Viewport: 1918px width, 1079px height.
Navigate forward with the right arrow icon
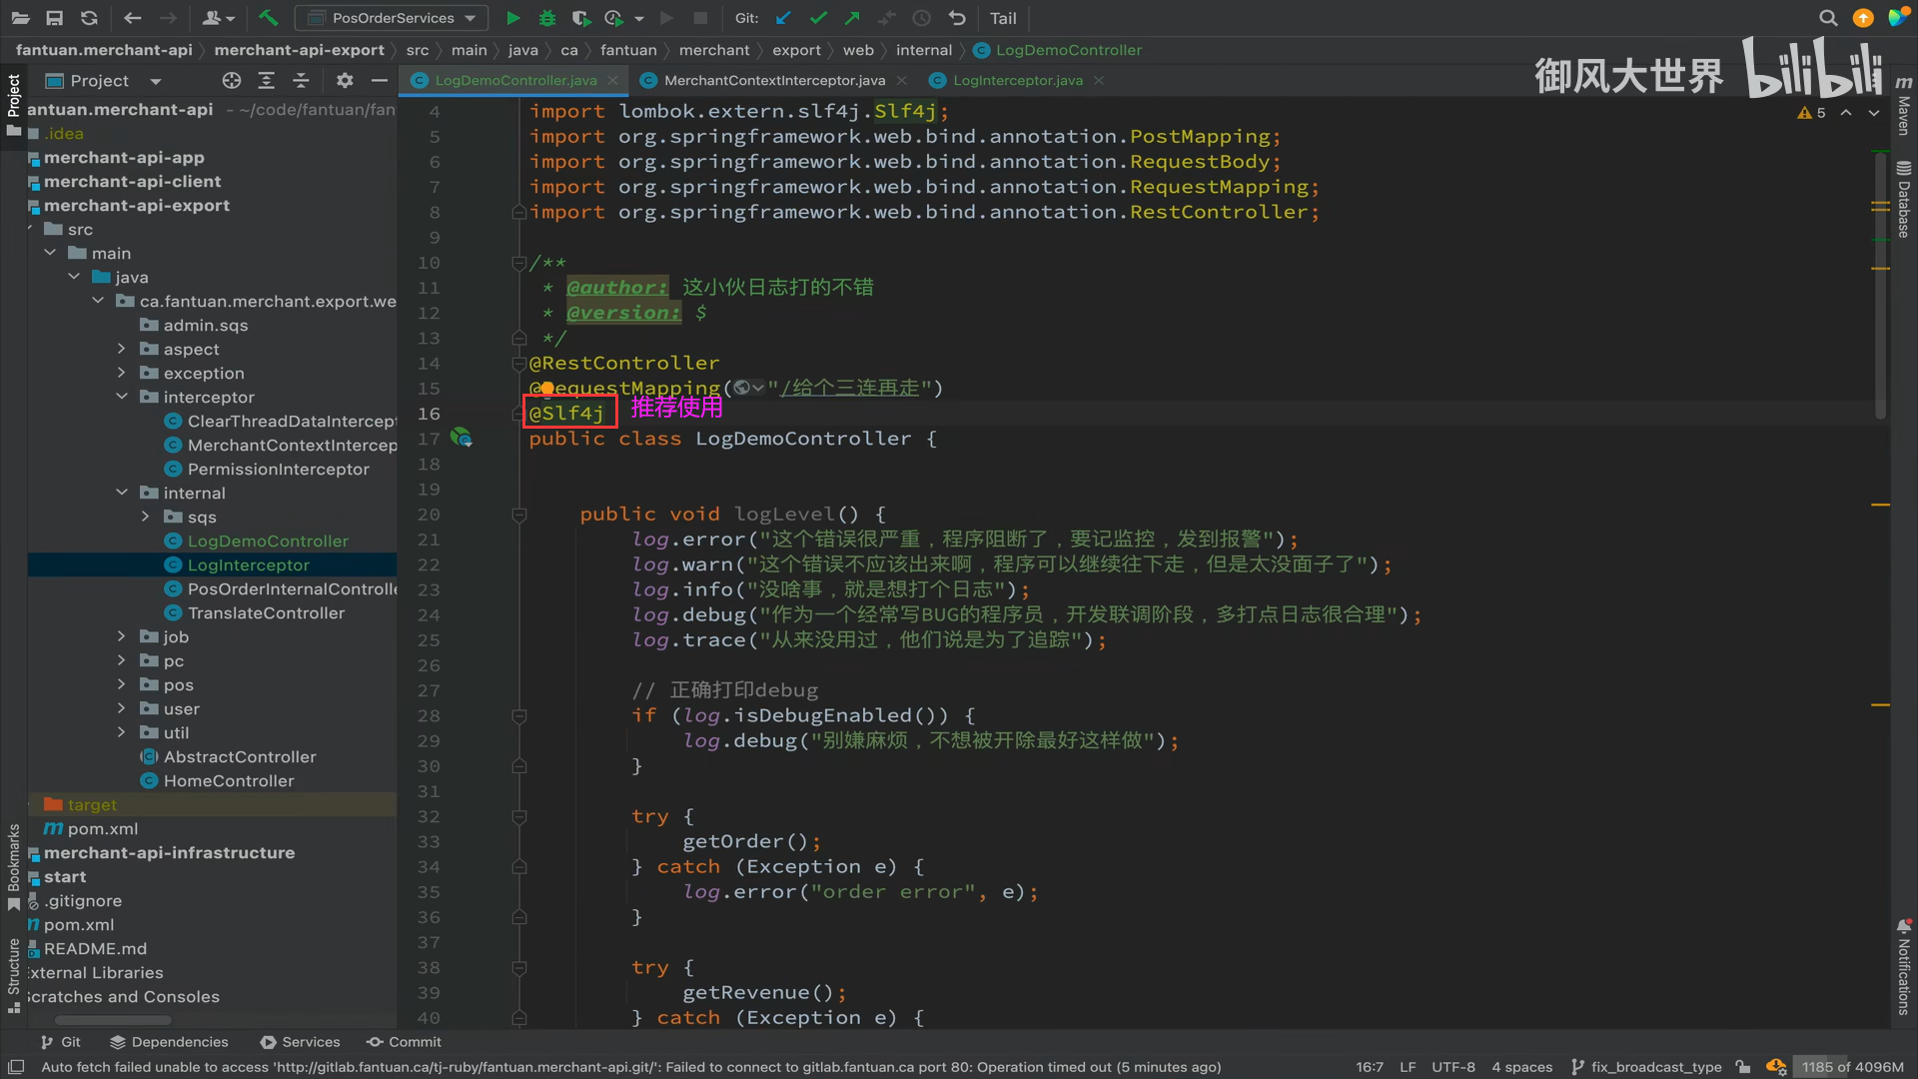coord(168,18)
